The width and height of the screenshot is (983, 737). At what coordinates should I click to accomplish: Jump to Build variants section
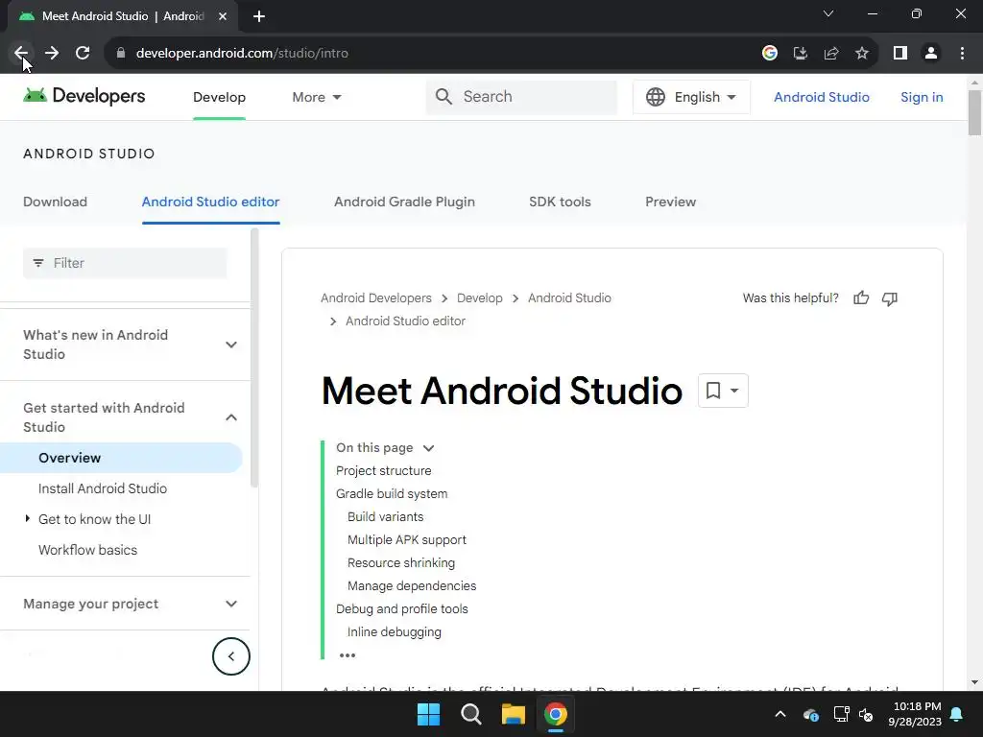coord(386,517)
